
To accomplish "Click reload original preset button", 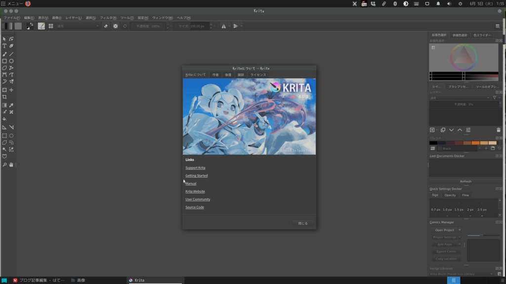I will [125, 26].
